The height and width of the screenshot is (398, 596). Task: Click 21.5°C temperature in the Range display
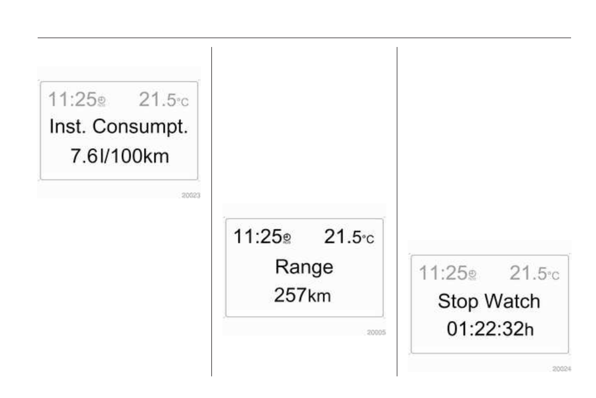[x=349, y=237]
